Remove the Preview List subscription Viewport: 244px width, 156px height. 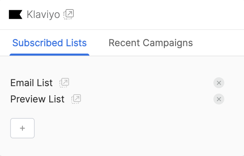tap(219, 99)
